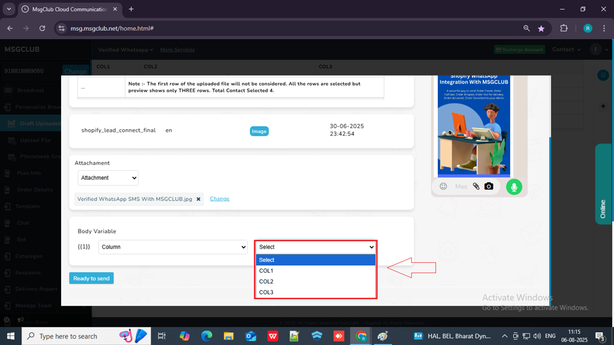
Task: Click the browser back arrow
Action: click(x=10, y=28)
